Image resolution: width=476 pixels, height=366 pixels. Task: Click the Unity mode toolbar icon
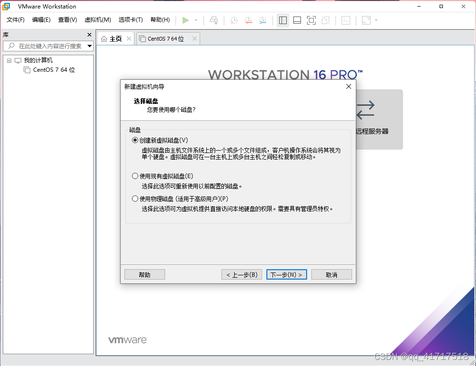[326, 20]
